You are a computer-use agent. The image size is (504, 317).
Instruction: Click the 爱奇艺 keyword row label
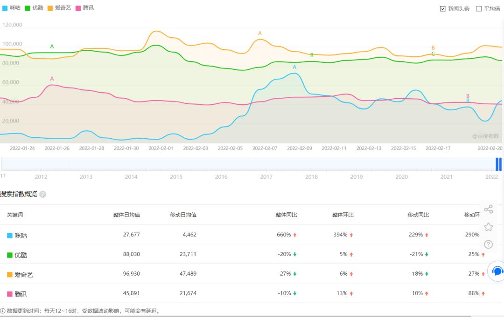point(24,275)
